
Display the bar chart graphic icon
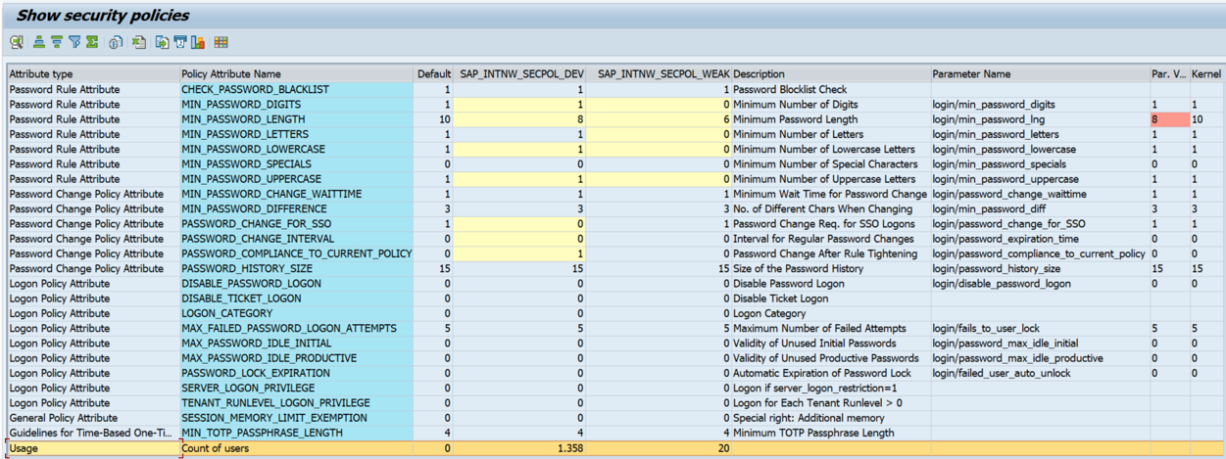click(x=198, y=42)
